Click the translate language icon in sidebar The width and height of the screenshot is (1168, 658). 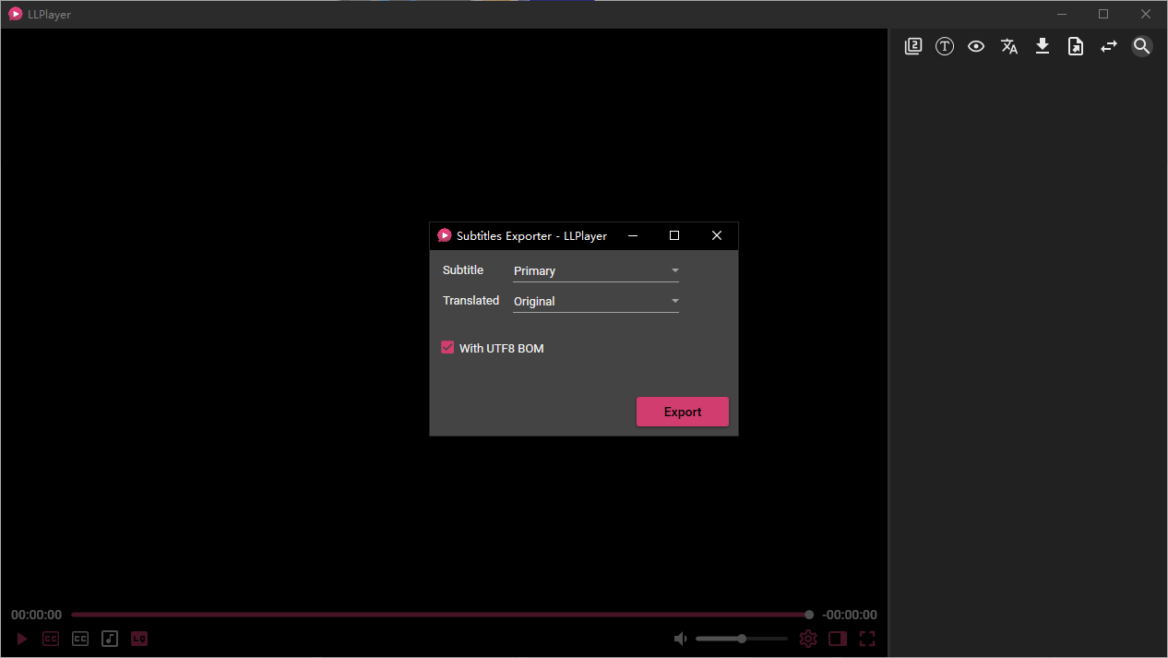tap(1009, 46)
